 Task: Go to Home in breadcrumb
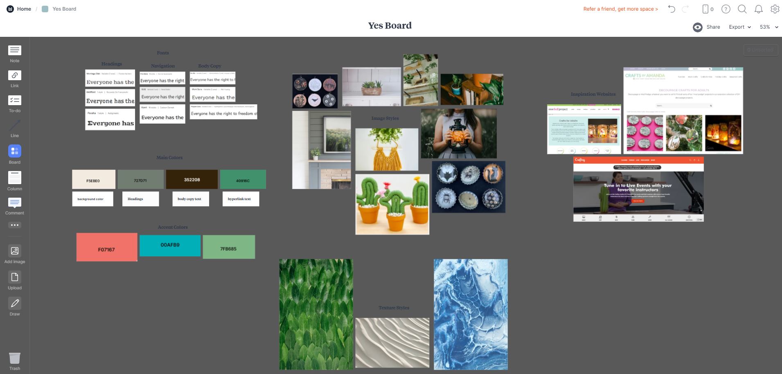click(24, 9)
